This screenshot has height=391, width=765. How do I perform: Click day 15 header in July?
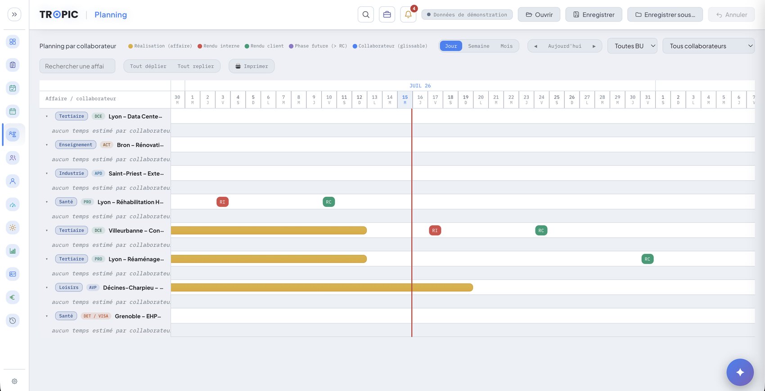(405, 99)
